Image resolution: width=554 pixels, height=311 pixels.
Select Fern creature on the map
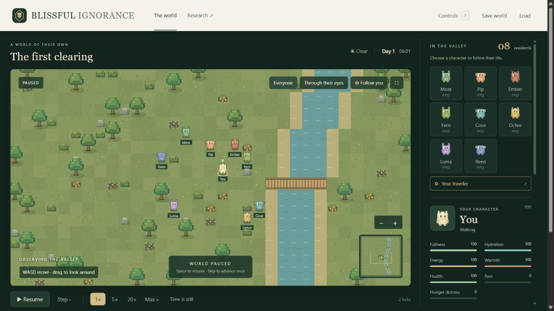click(x=247, y=157)
